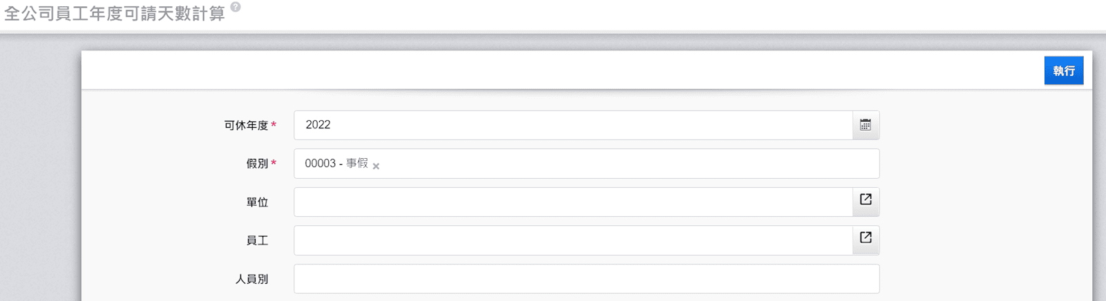Click the 單位 field label
This screenshot has width=1106, height=301.
(x=257, y=202)
